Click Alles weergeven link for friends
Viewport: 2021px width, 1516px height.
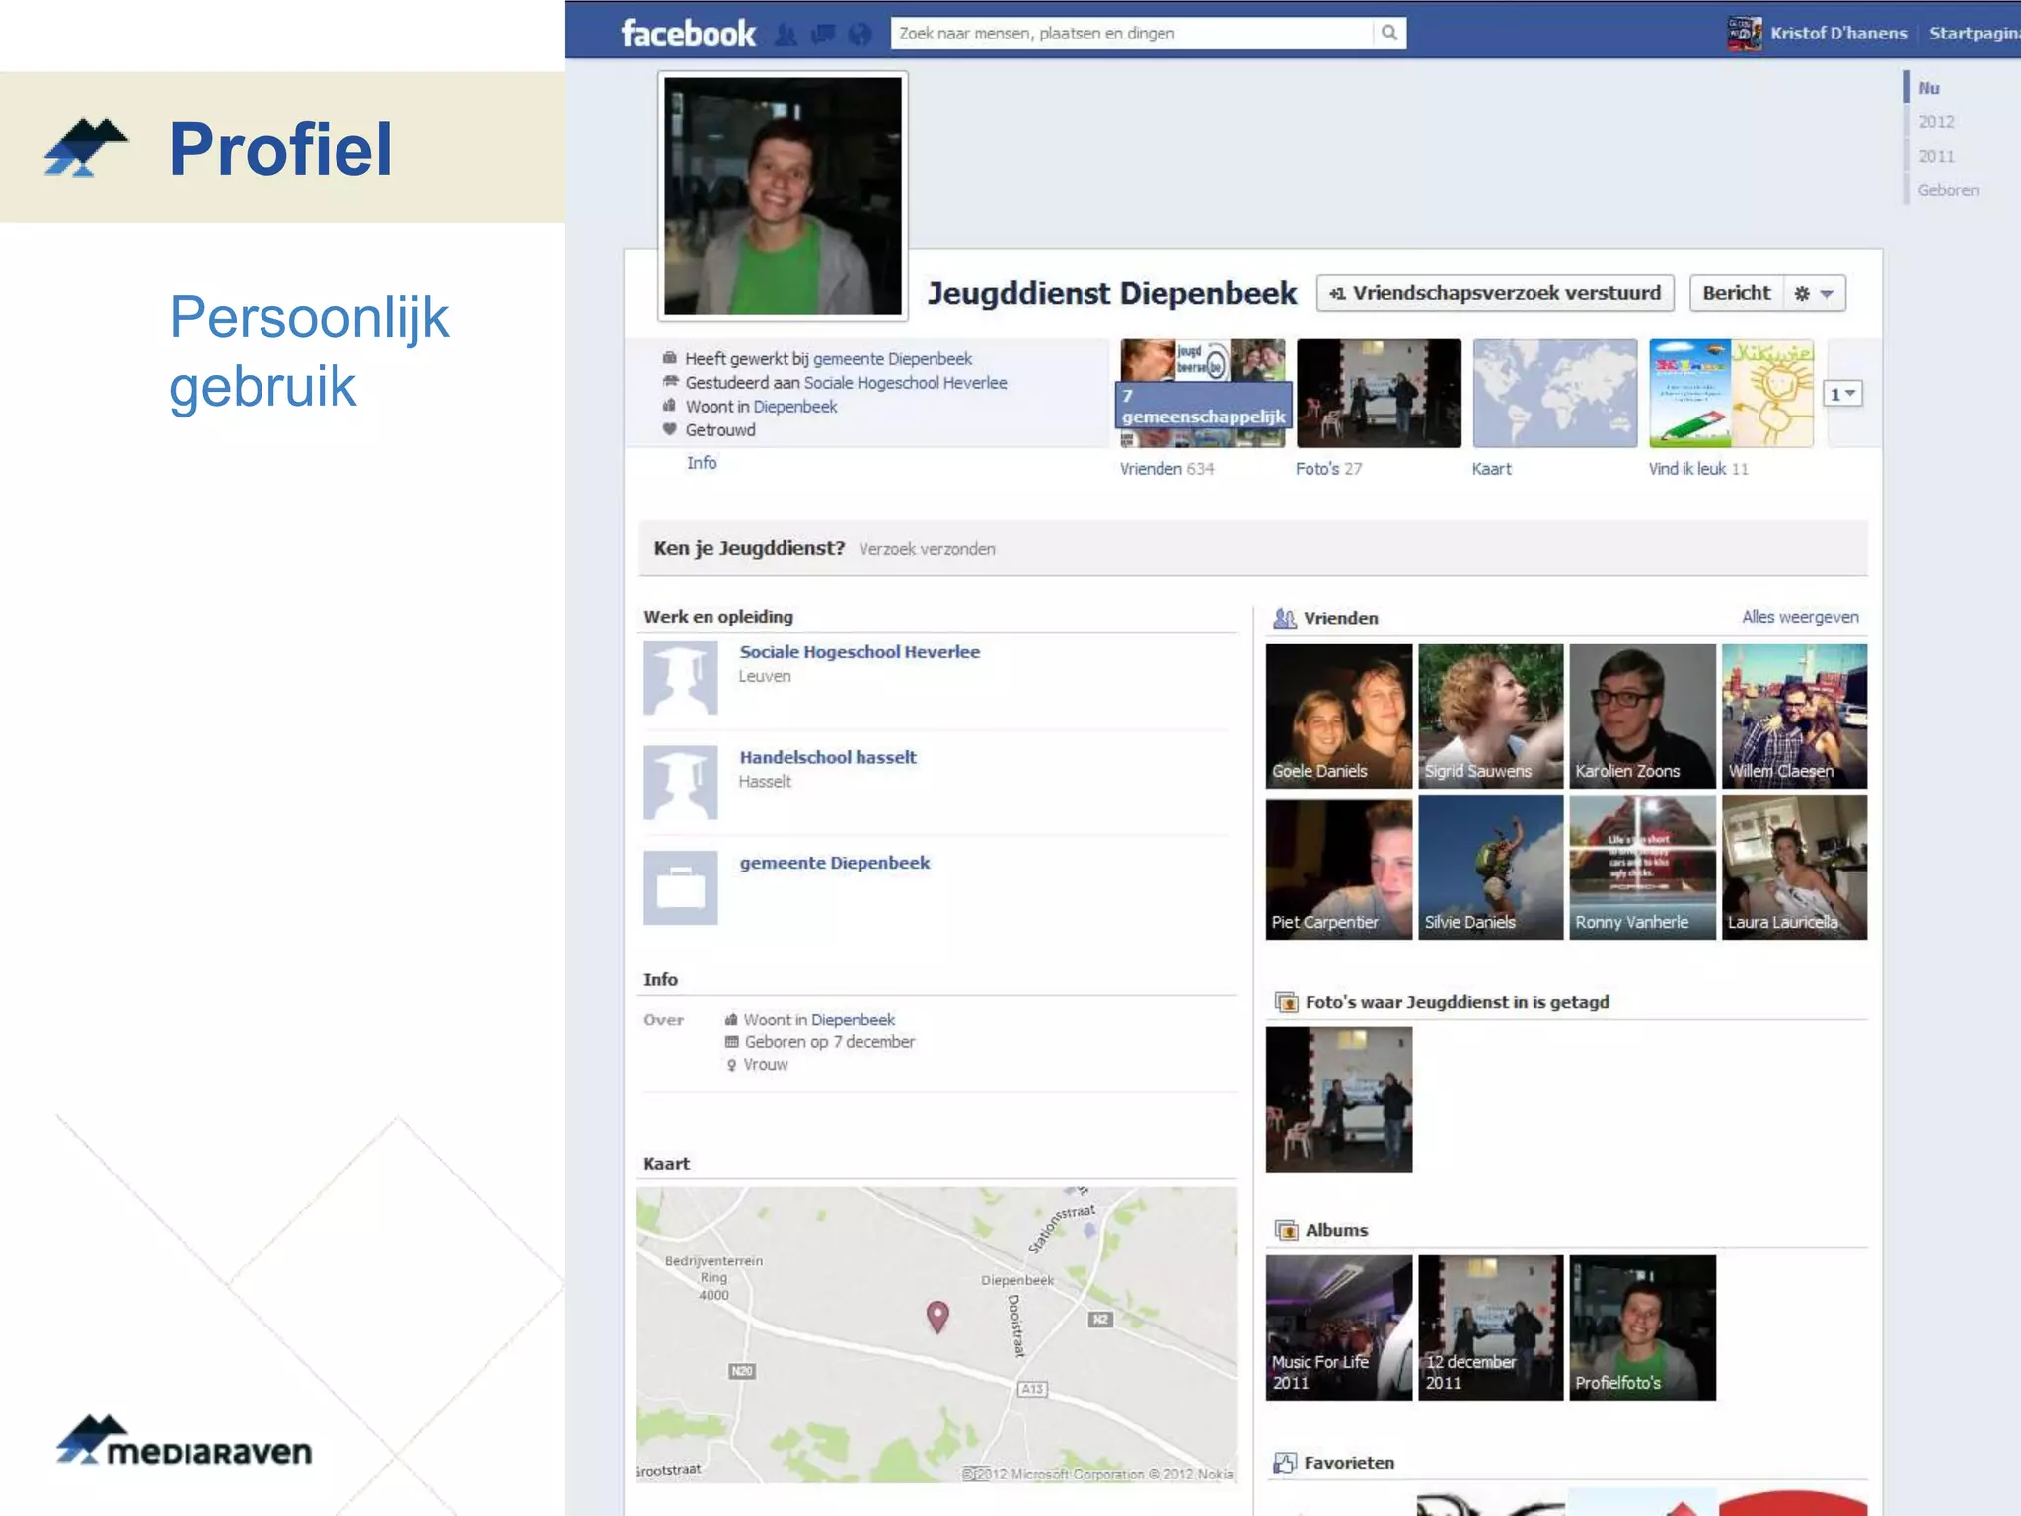(x=1799, y=617)
